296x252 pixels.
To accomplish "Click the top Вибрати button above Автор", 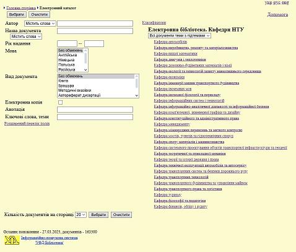I will (17, 15).
